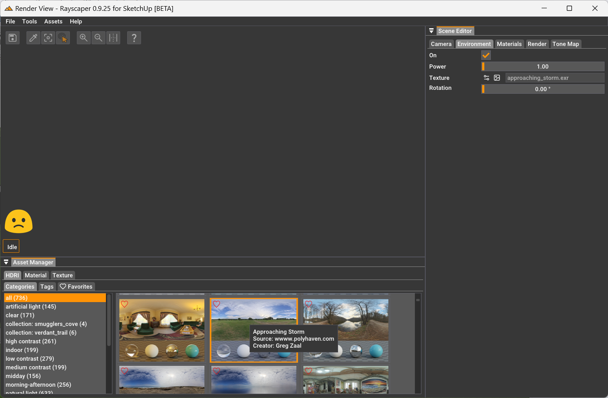
Task: Click the Idle status button
Action: [12, 247]
